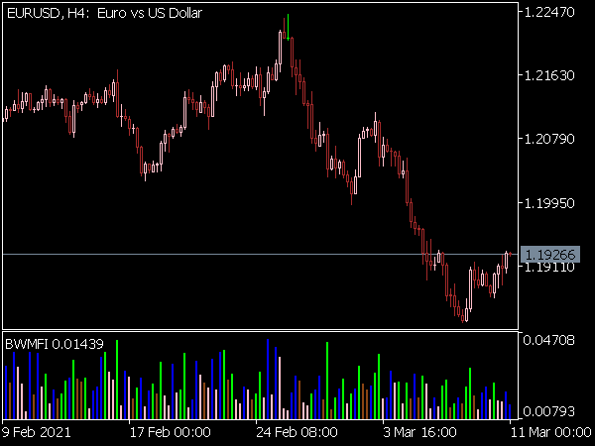Click the tallest blue BWMFI bar near 24 Feb
This screenshot has width=595, height=446.
268,380
